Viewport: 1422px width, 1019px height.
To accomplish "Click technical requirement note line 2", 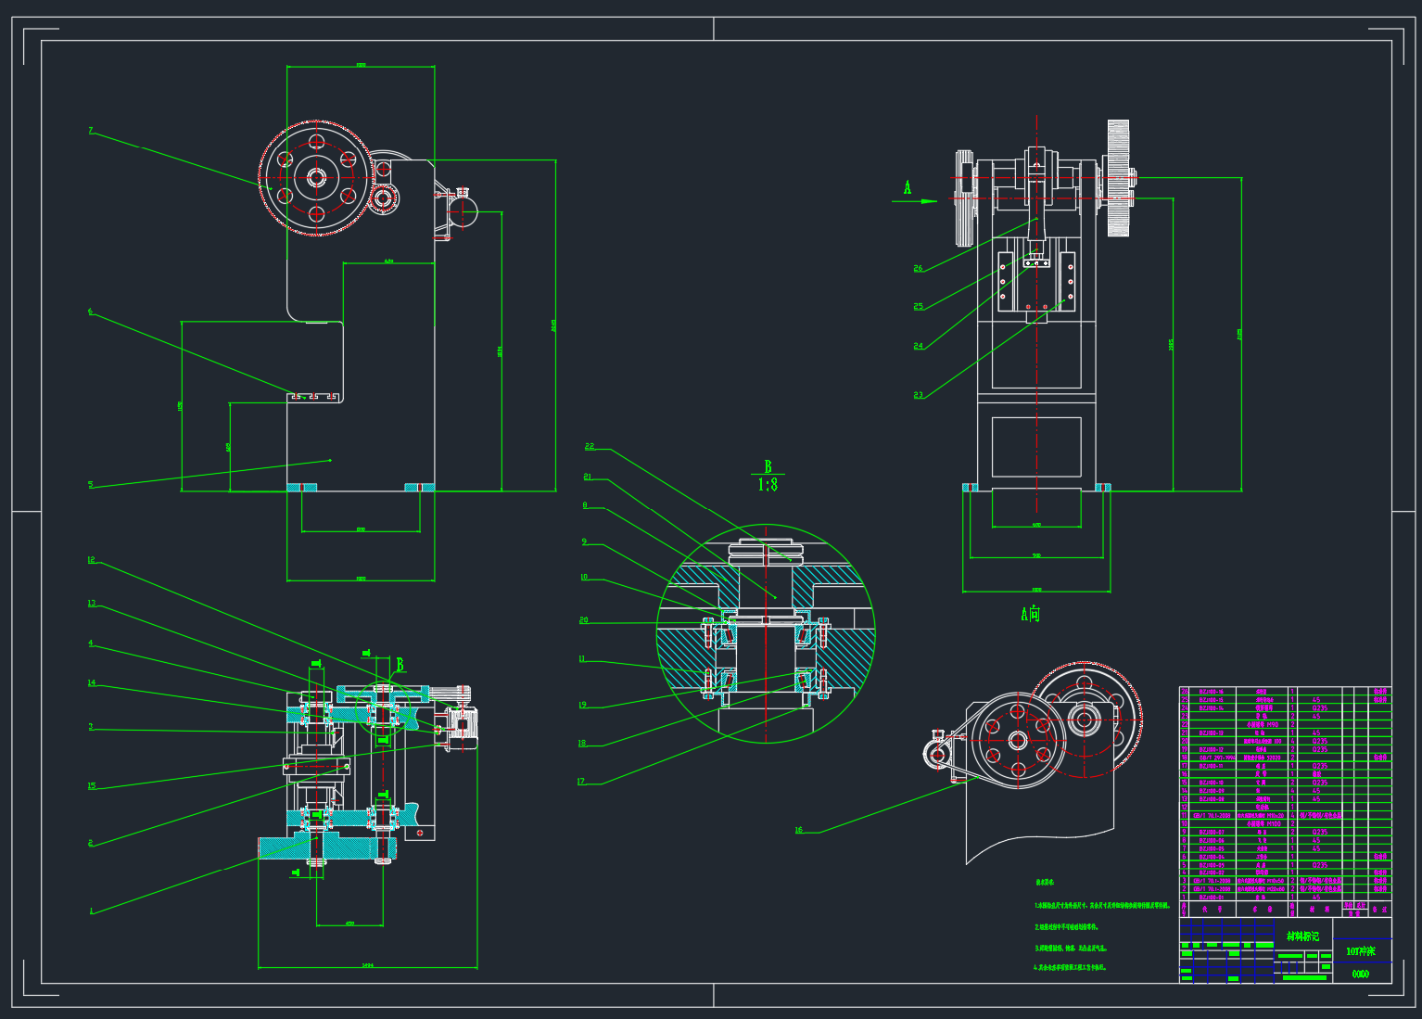I will point(1065,926).
